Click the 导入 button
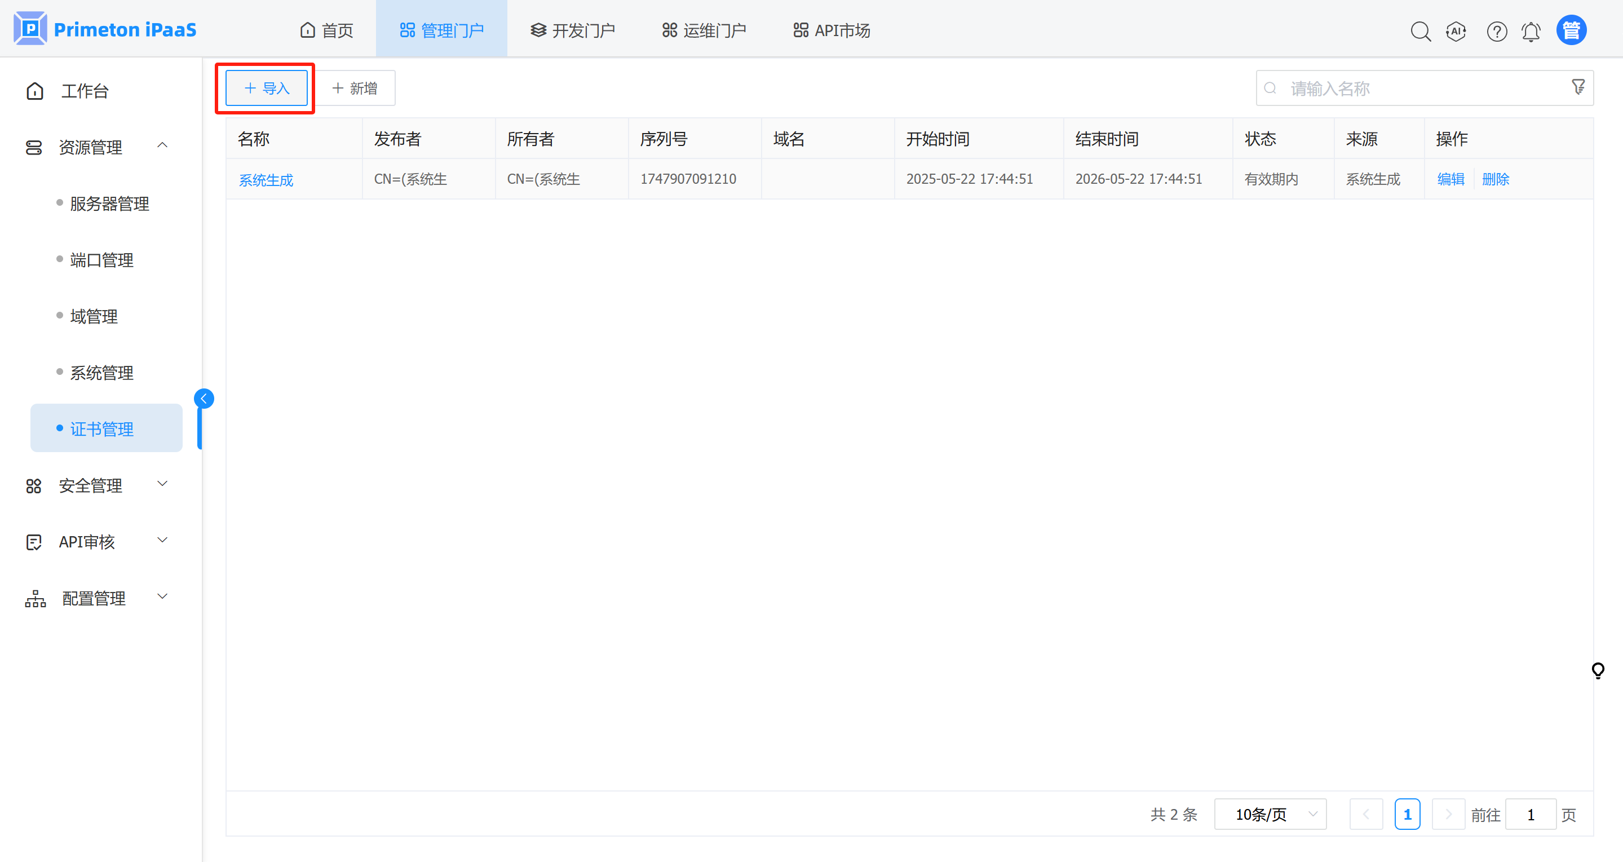1623x862 pixels. [x=267, y=88]
